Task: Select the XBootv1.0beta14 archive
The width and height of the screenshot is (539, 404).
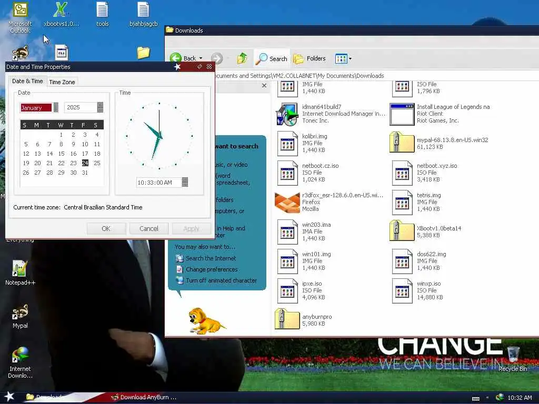Action: (425, 231)
